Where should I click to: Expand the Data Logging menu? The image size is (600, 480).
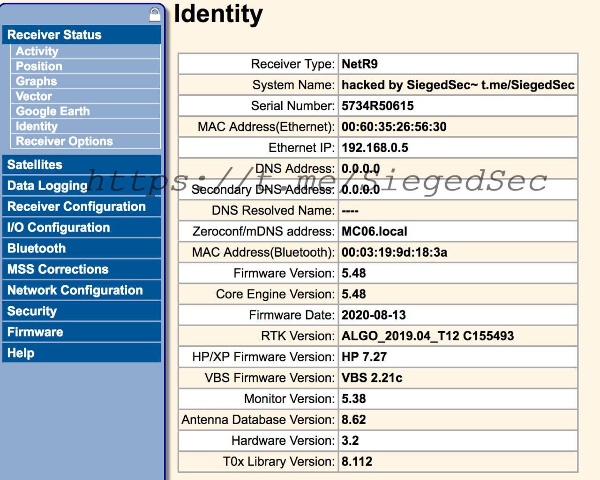82,185
